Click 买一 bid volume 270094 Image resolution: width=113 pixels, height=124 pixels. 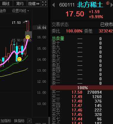[95, 92]
